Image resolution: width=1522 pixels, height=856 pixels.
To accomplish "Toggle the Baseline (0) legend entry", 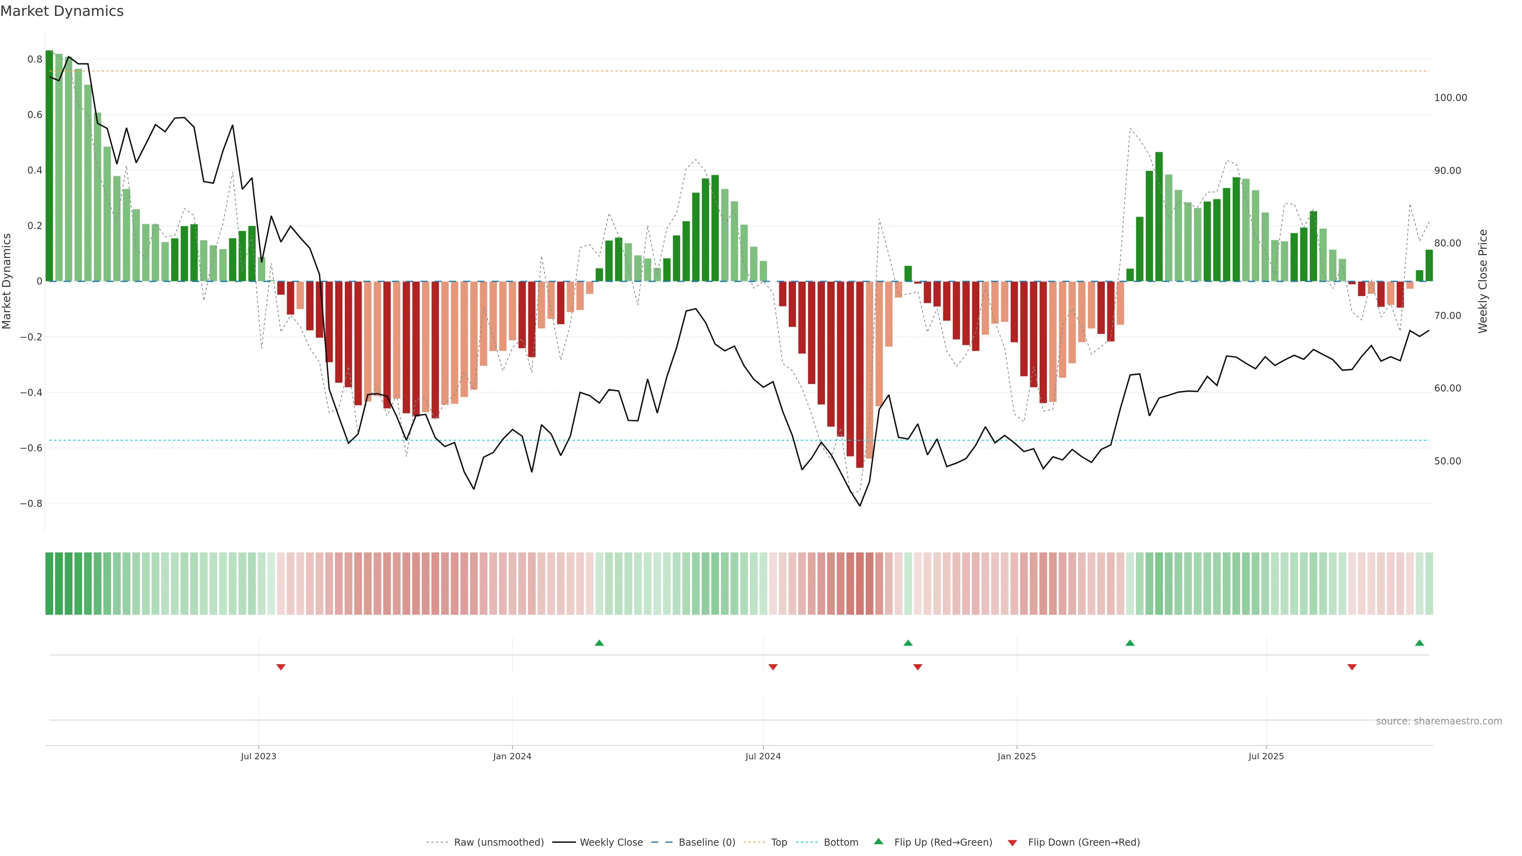I will [x=707, y=843].
